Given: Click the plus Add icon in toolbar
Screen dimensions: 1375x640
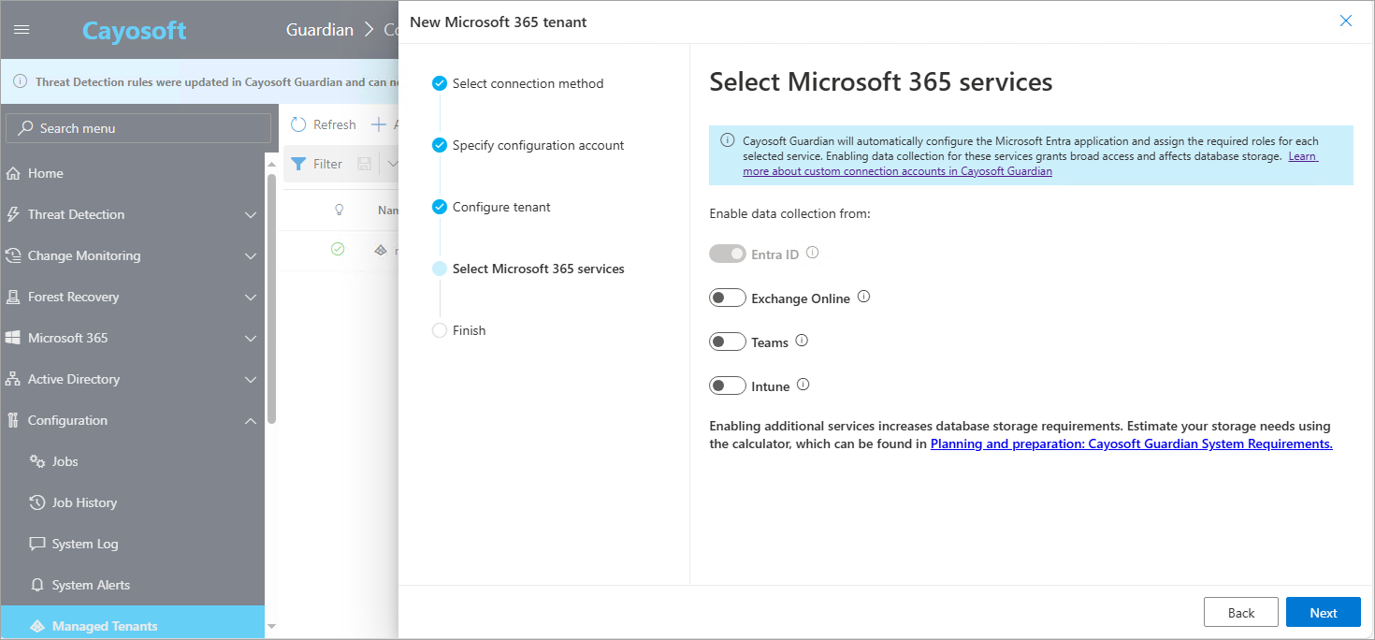Looking at the screenshot, I should (x=379, y=124).
